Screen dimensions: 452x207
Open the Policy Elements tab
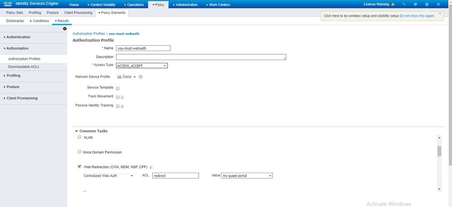[x=112, y=13]
